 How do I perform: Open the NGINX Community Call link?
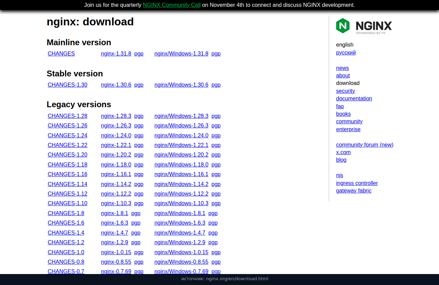coord(171,5)
